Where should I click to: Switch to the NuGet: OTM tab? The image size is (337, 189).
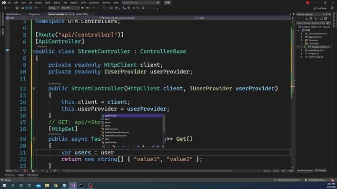(x=82, y=14)
